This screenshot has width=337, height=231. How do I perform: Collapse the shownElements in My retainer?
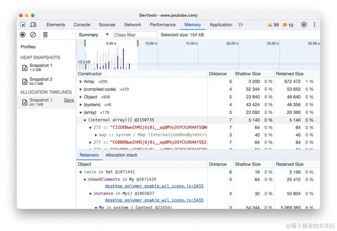85,180
